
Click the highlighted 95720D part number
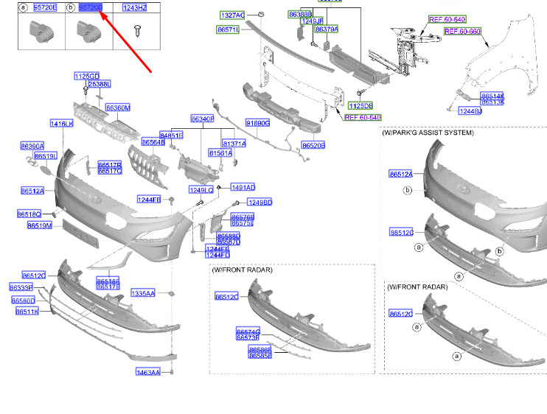pyautogui.click(x=91, y=7)
